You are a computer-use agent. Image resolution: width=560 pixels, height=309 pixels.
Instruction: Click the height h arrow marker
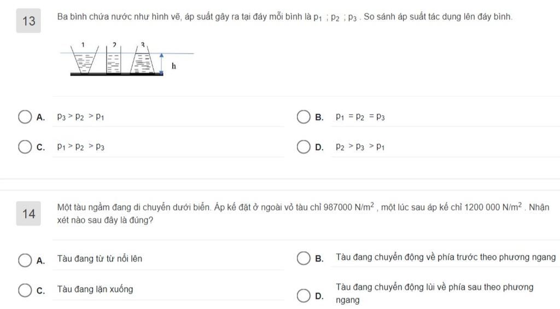[161, 64]
